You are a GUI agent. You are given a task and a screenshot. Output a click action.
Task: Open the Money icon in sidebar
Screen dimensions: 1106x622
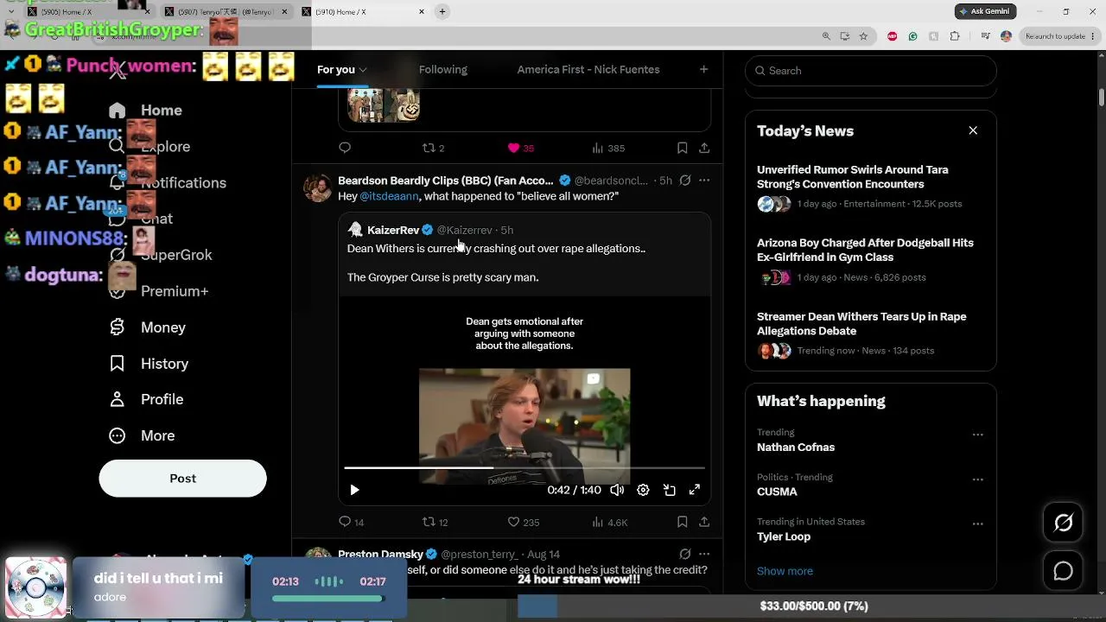118,327
